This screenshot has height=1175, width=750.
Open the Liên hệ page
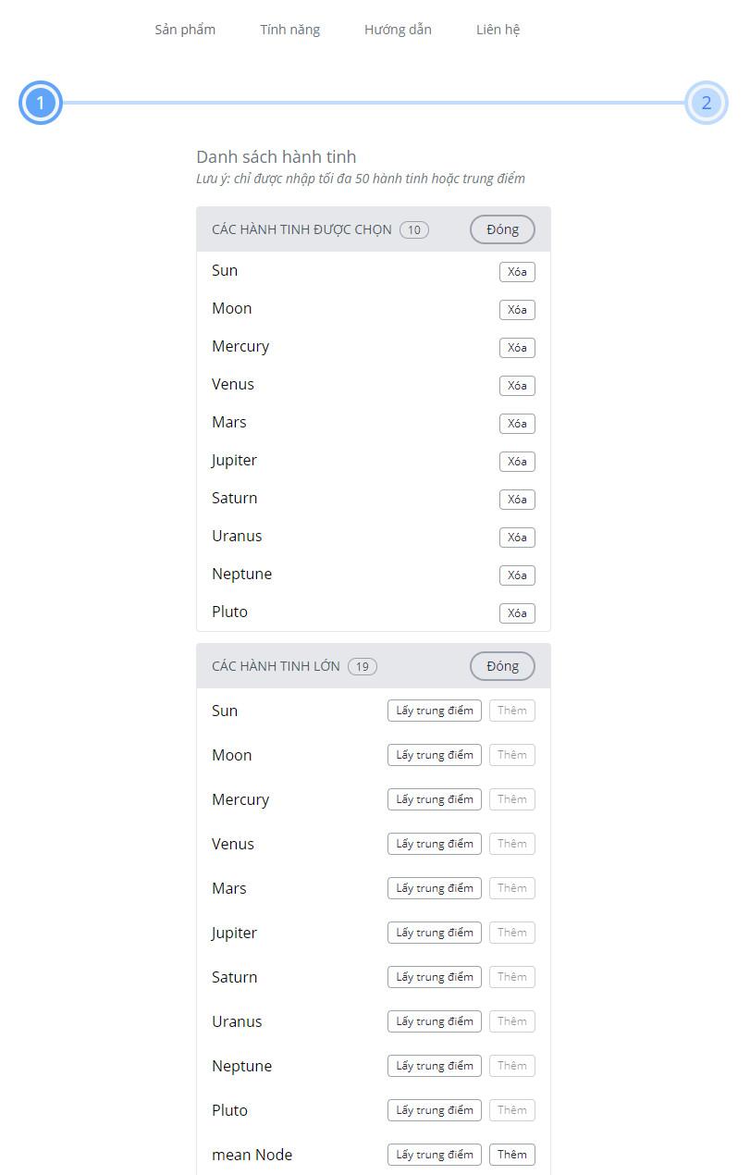pos(497,29)
